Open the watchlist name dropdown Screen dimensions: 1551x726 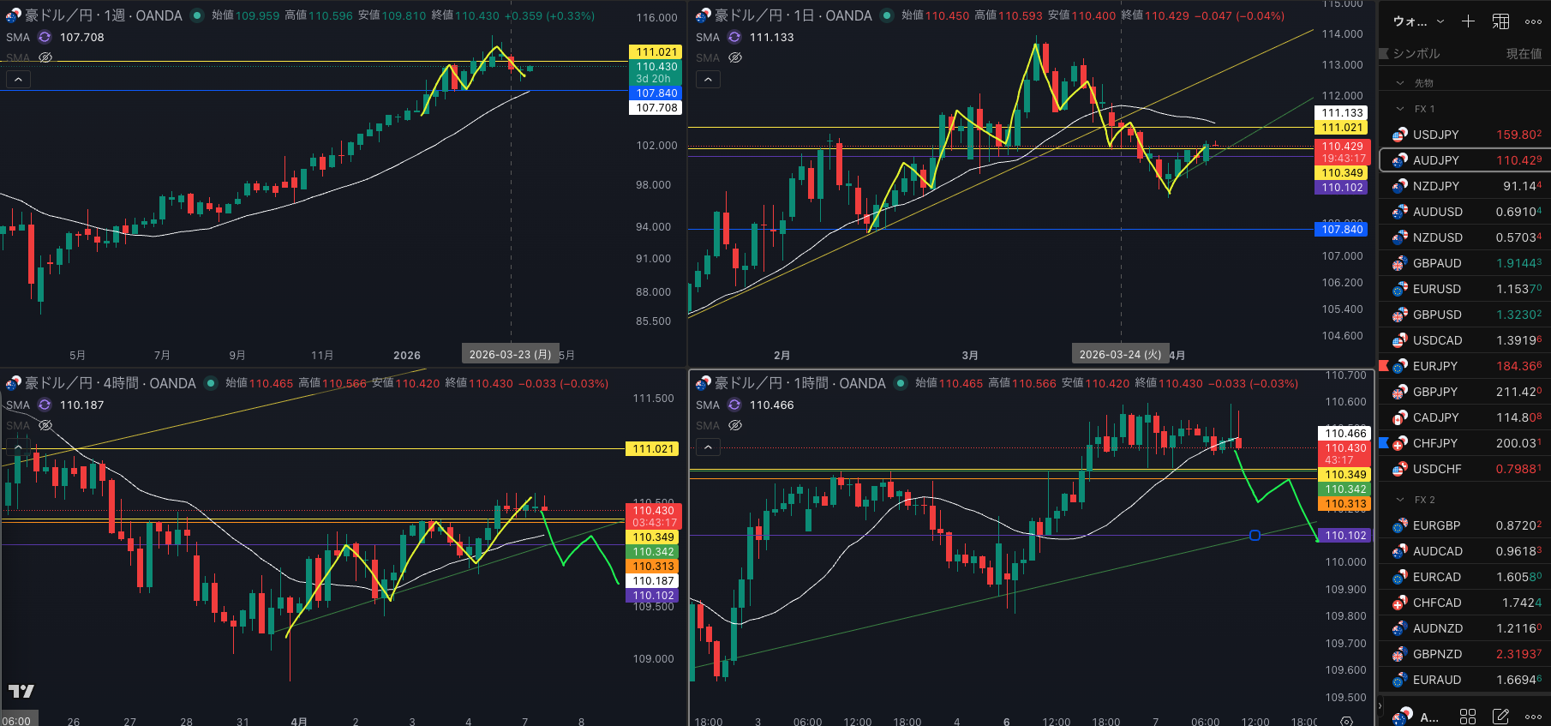pyautogui.click(x=1418, y=21)
